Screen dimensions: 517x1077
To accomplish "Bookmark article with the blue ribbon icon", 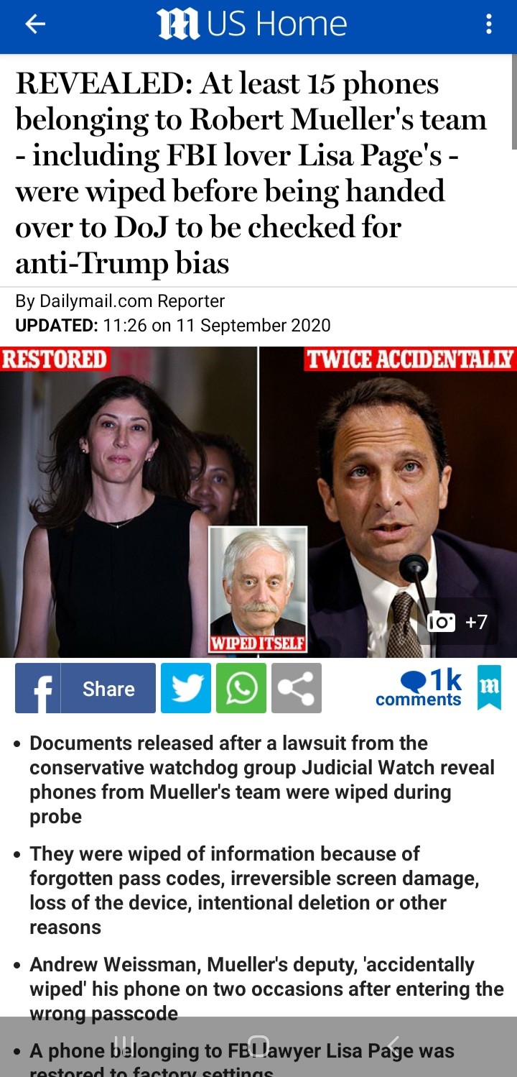I will (x=489, y=688).
